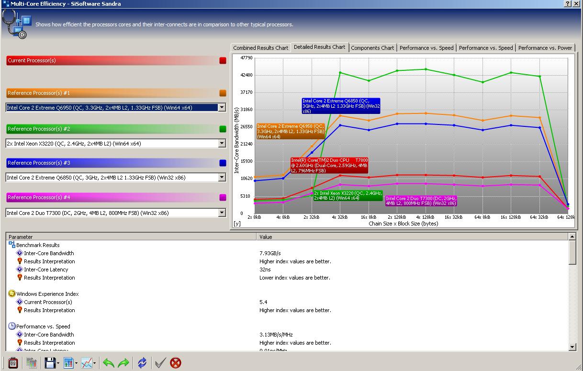Open the Reference Processor #3 Q6850 dropdown arrow
This screenshot has width=583, height=371.
222,178
